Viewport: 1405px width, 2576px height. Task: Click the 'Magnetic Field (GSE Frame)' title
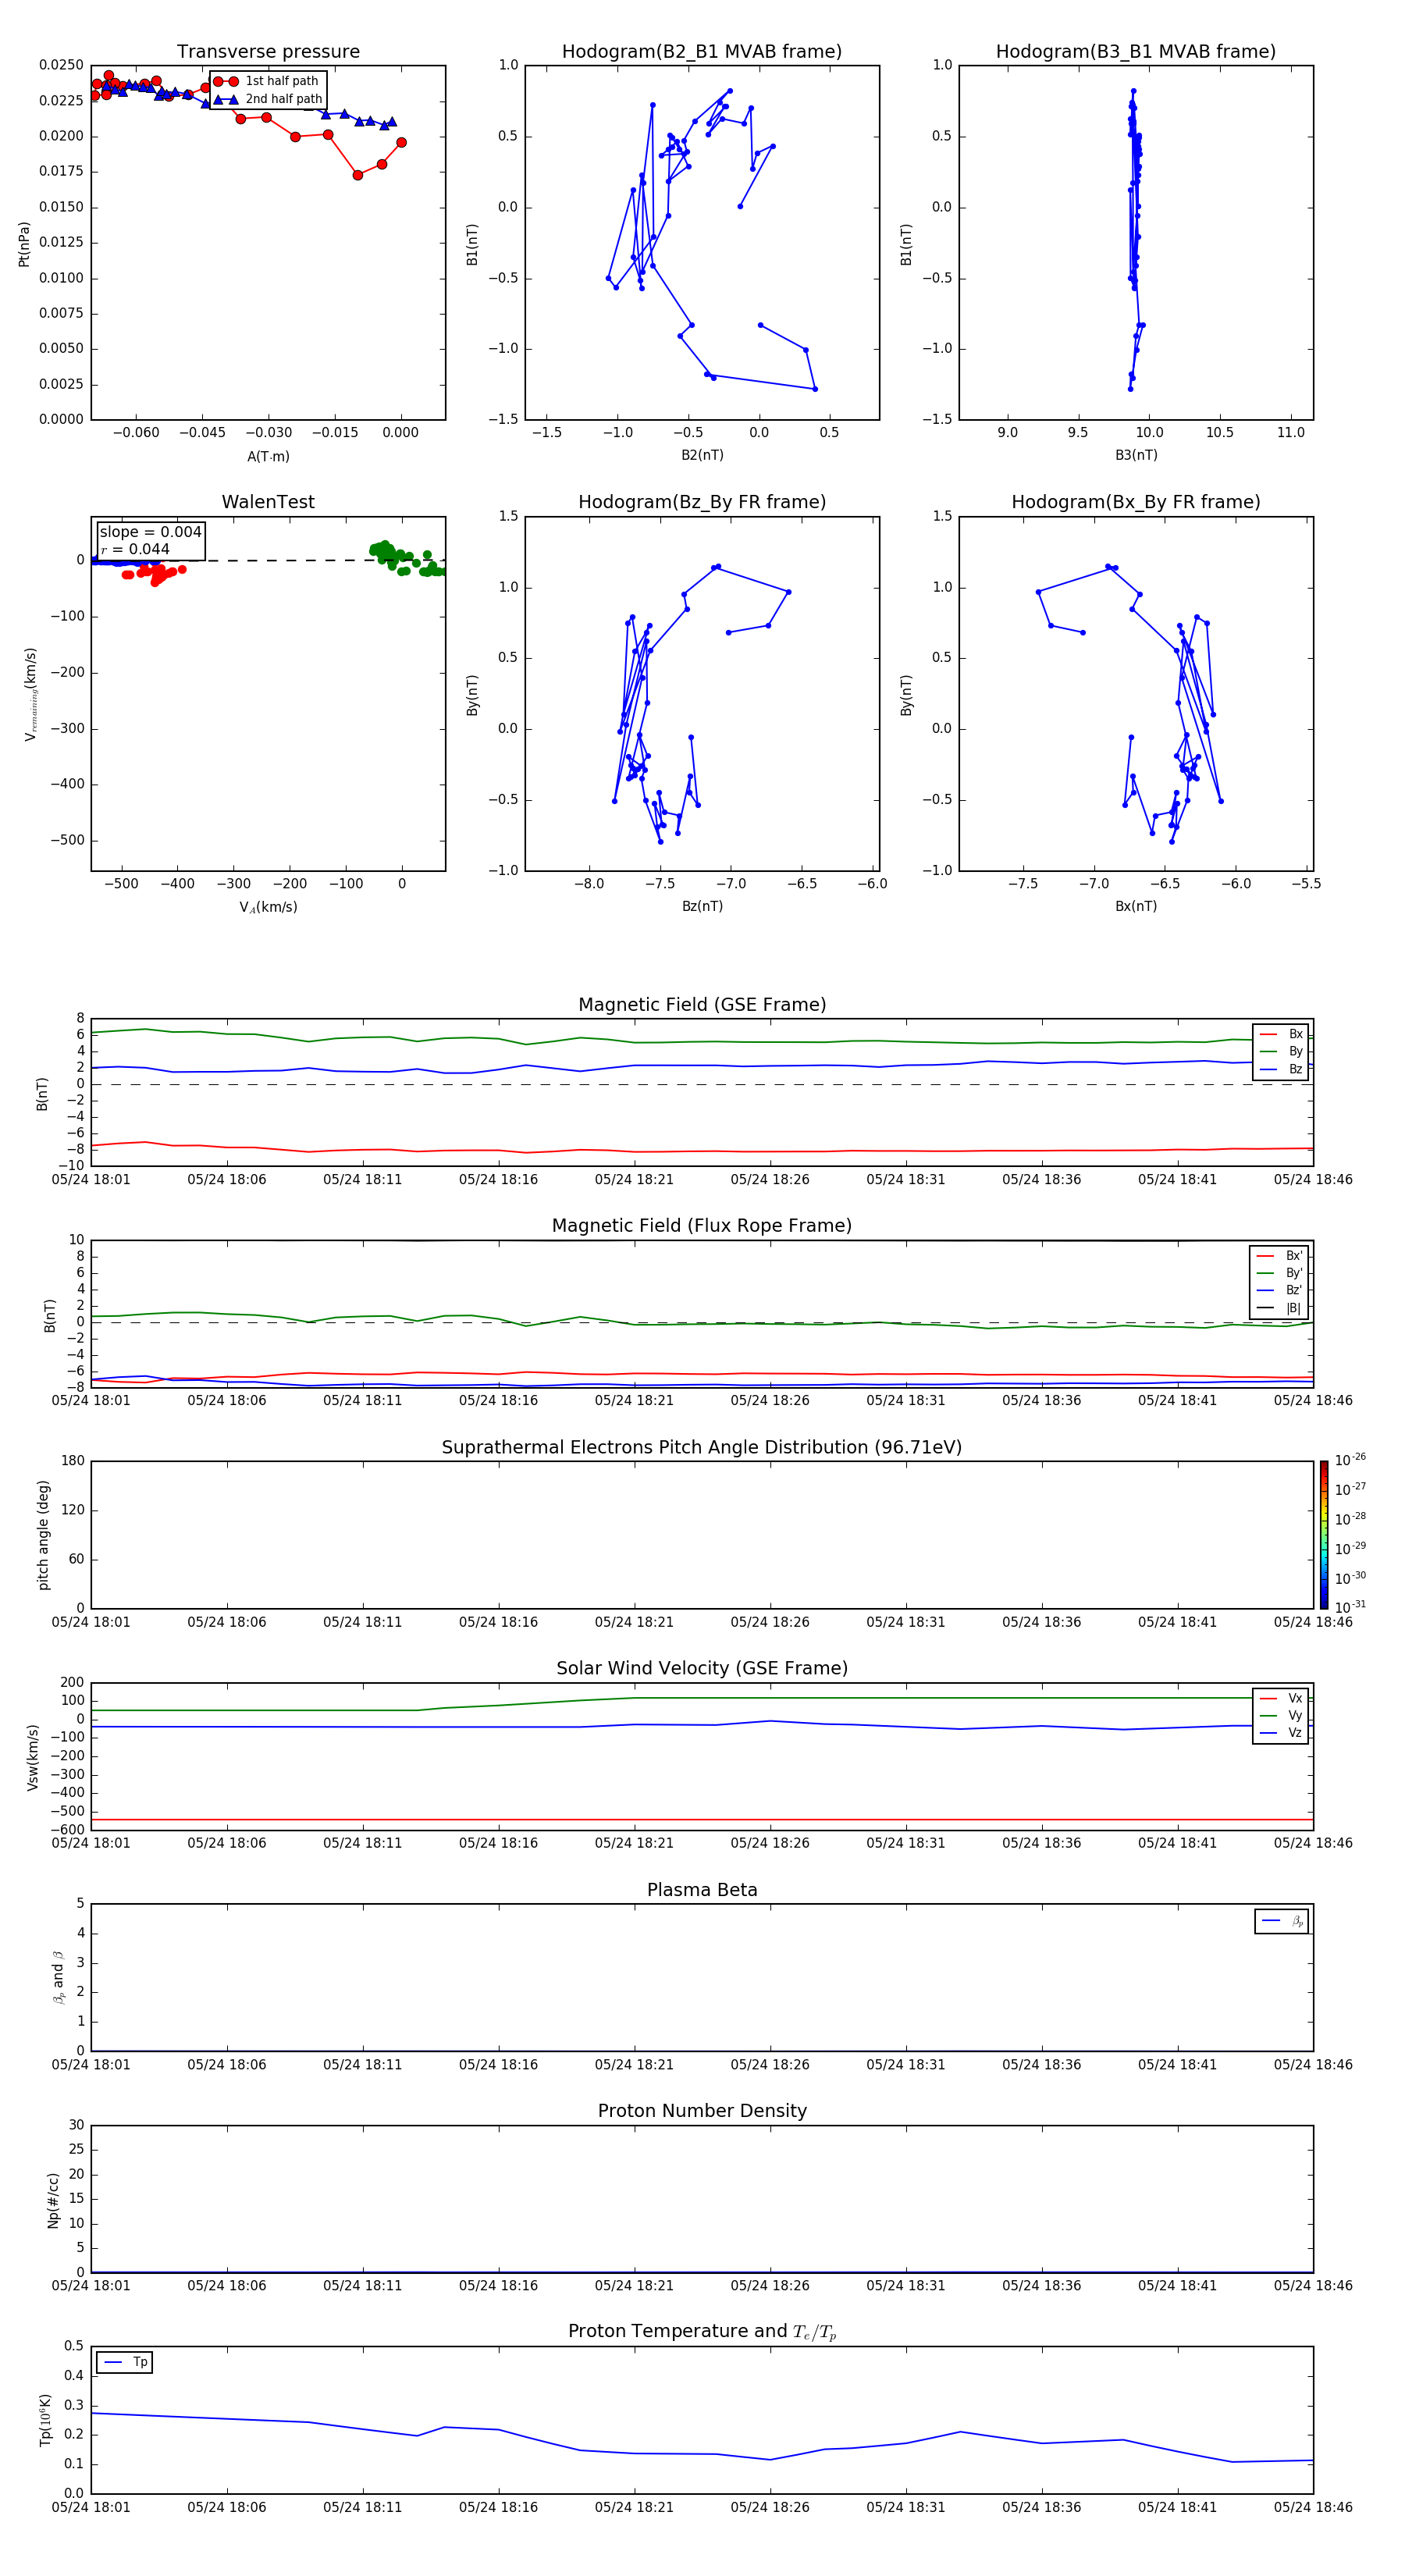[702, 1005]
